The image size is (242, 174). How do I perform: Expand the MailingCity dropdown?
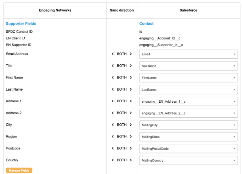[x=188, y=125]
